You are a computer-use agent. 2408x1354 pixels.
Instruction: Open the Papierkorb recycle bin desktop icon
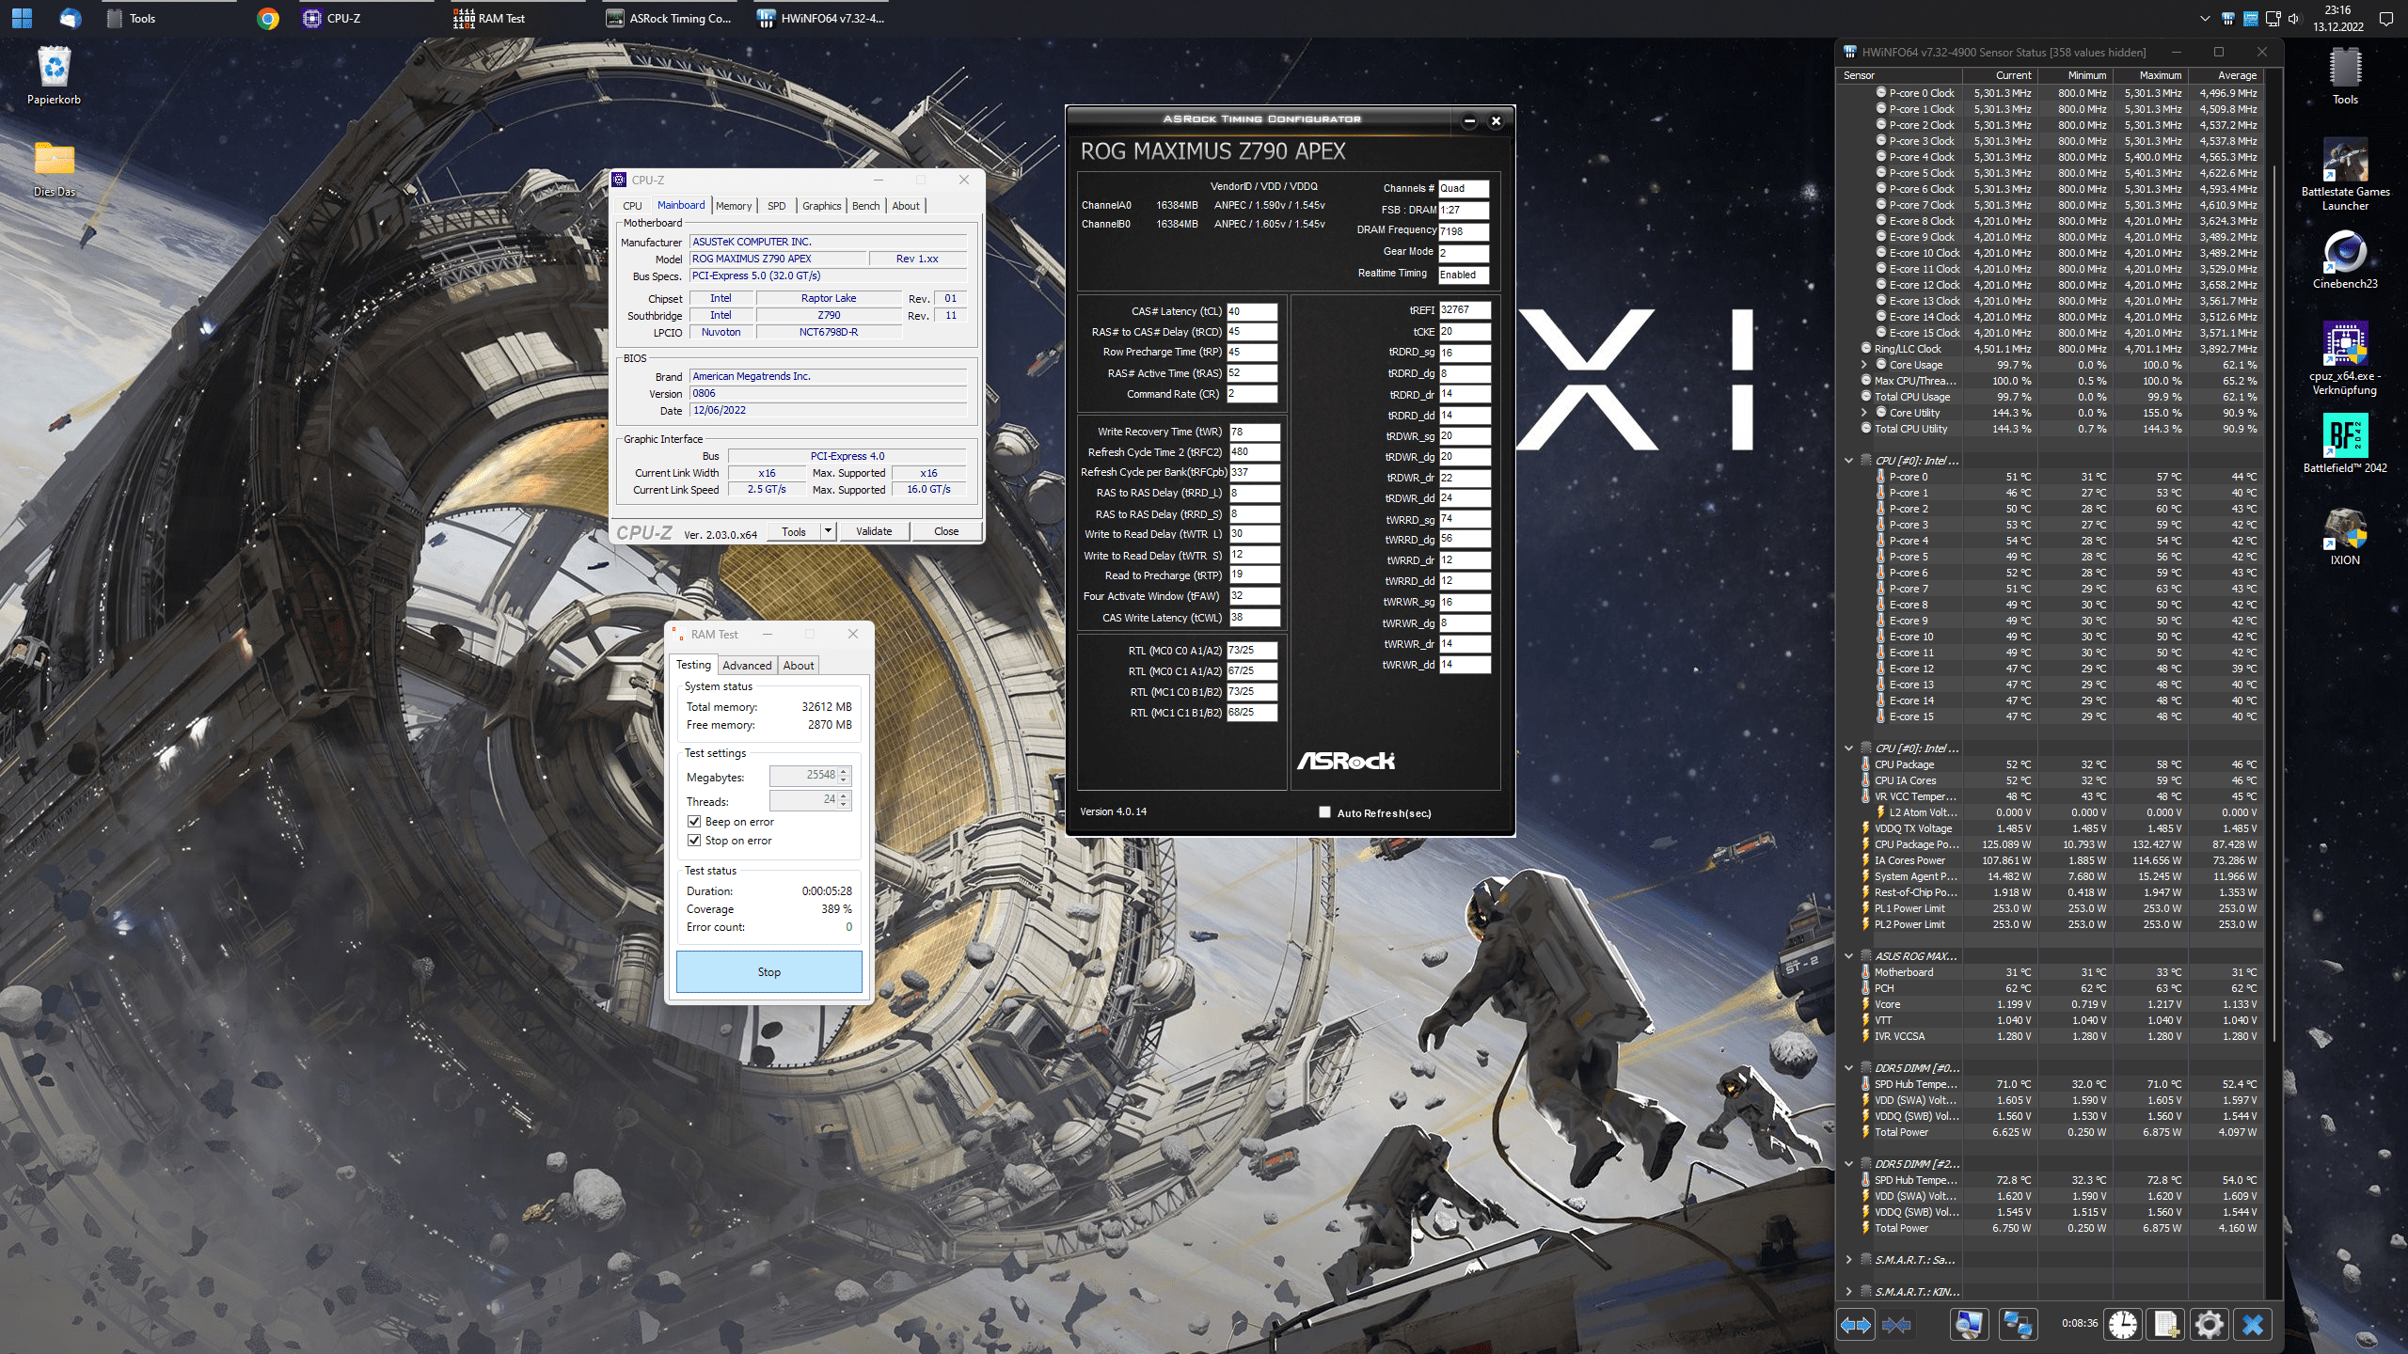coord(54,76)
